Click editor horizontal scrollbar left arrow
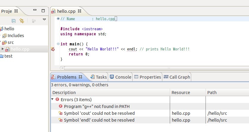The width and height of the screenshot is (249, 132). [x=62, y=68]
